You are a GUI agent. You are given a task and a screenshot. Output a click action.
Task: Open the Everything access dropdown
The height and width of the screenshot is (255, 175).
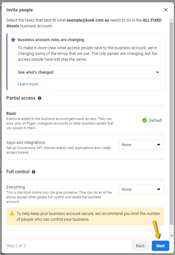pyautogui.click(x=141, y=189)
